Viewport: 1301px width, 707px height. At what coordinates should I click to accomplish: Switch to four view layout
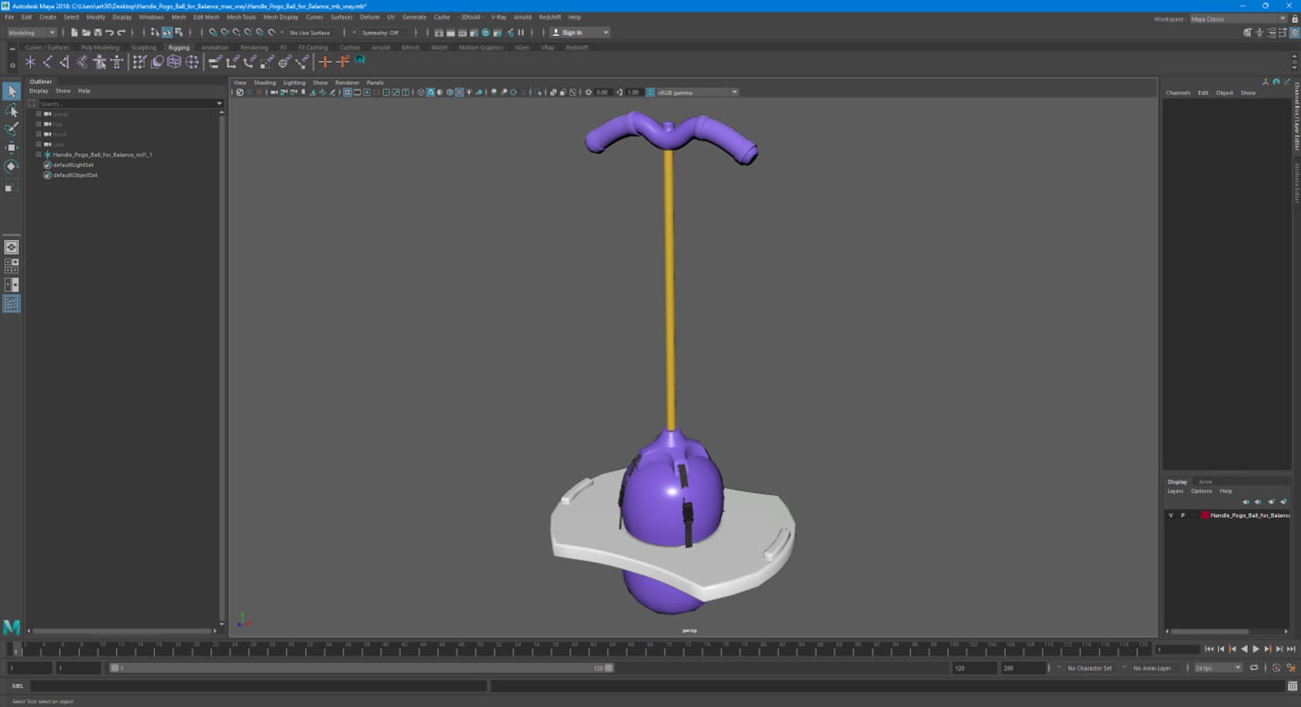tap(12, 266)
